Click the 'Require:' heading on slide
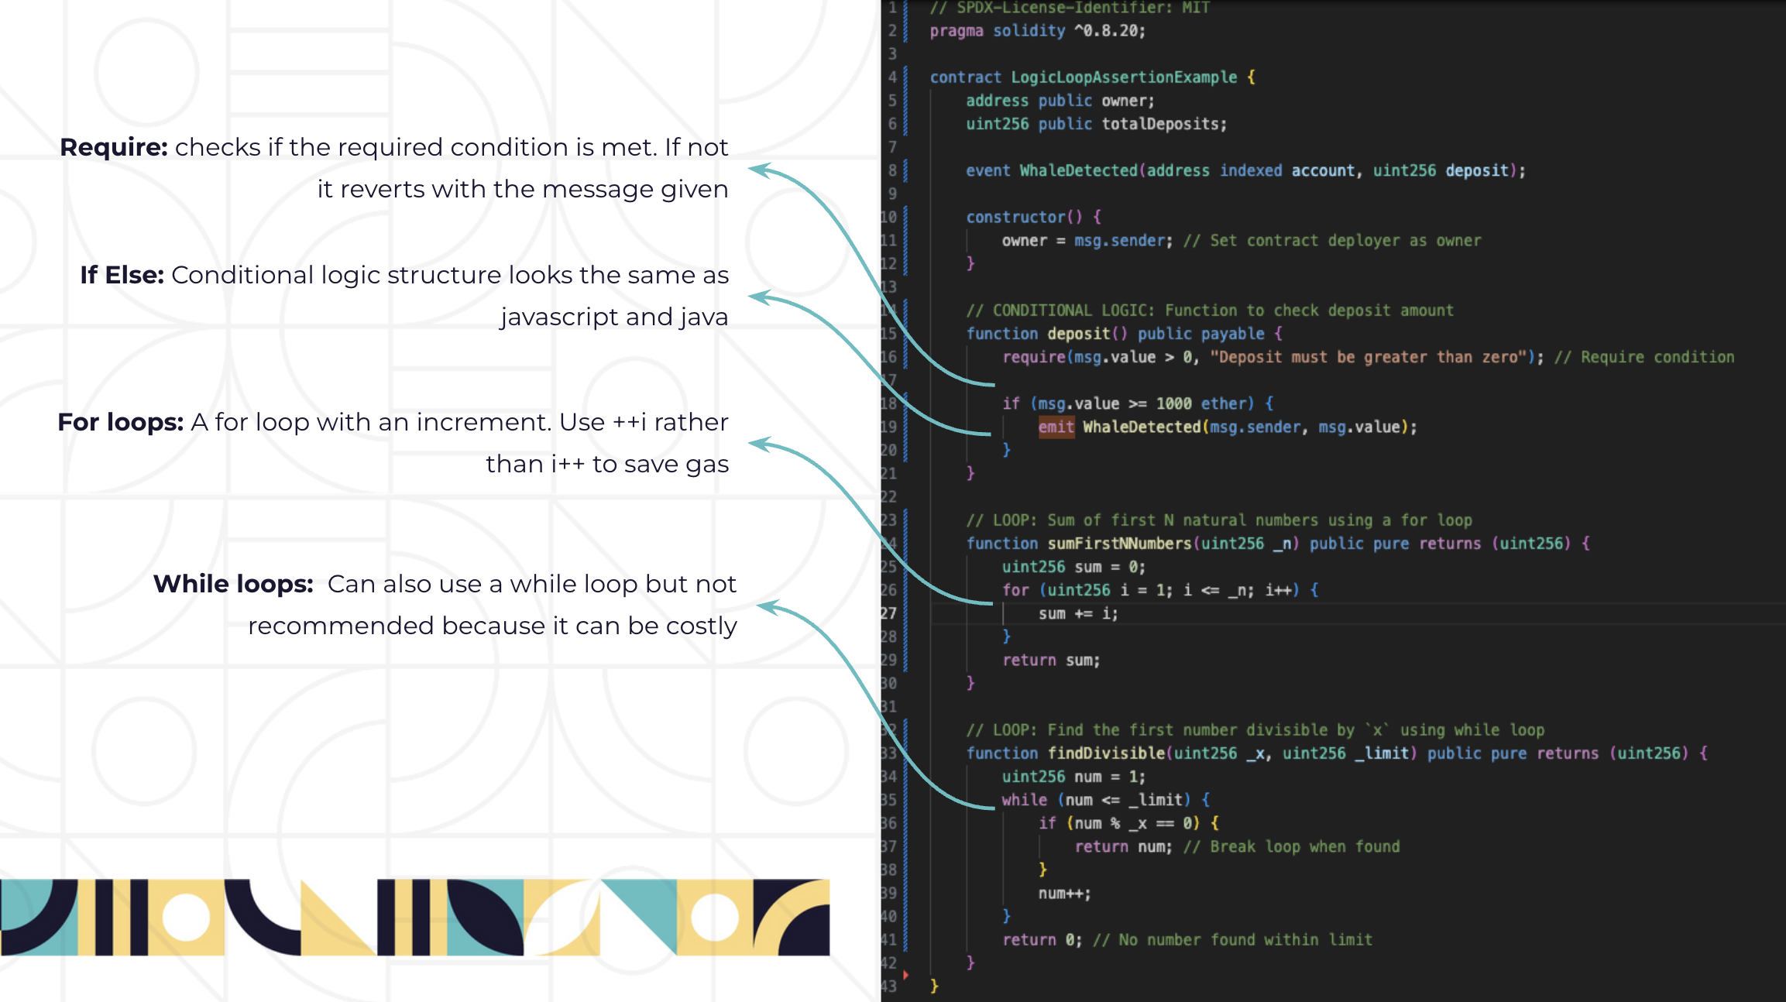The image size is (1786, 1002). (114, 147)
